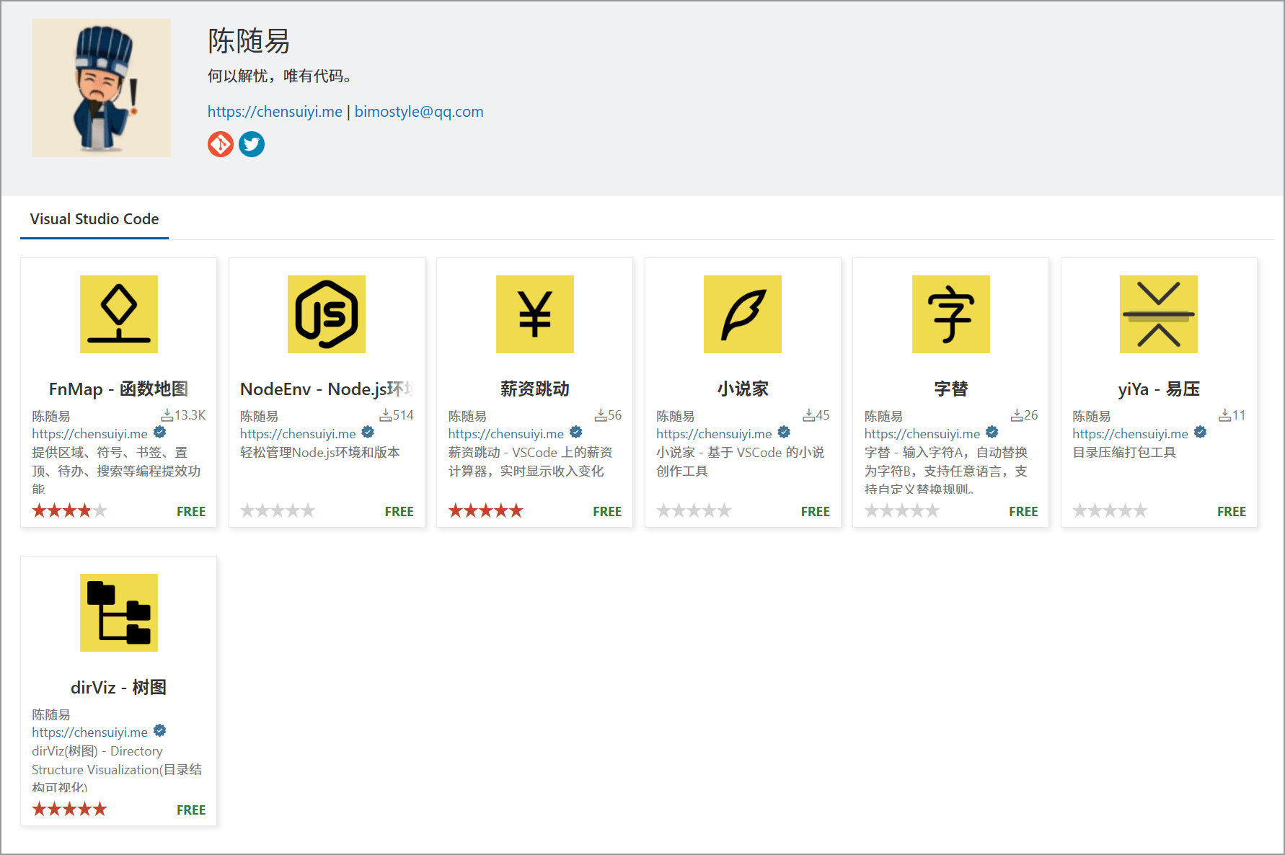
Task: Click the verified badge on yiYa card
Action: click(x=1200, y=433)
